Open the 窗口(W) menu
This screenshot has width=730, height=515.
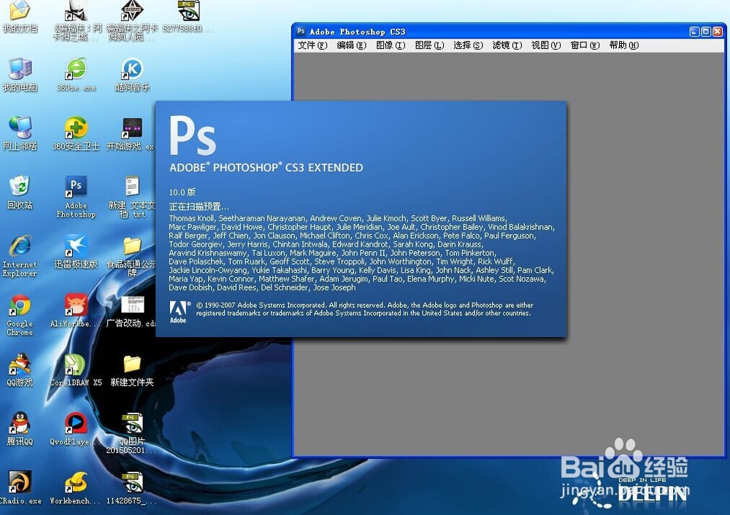(x=585, y=45)
